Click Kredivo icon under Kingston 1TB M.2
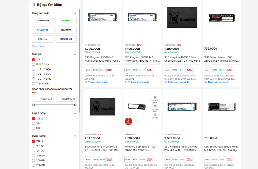The image size is (258, 169). click(182, 159)
